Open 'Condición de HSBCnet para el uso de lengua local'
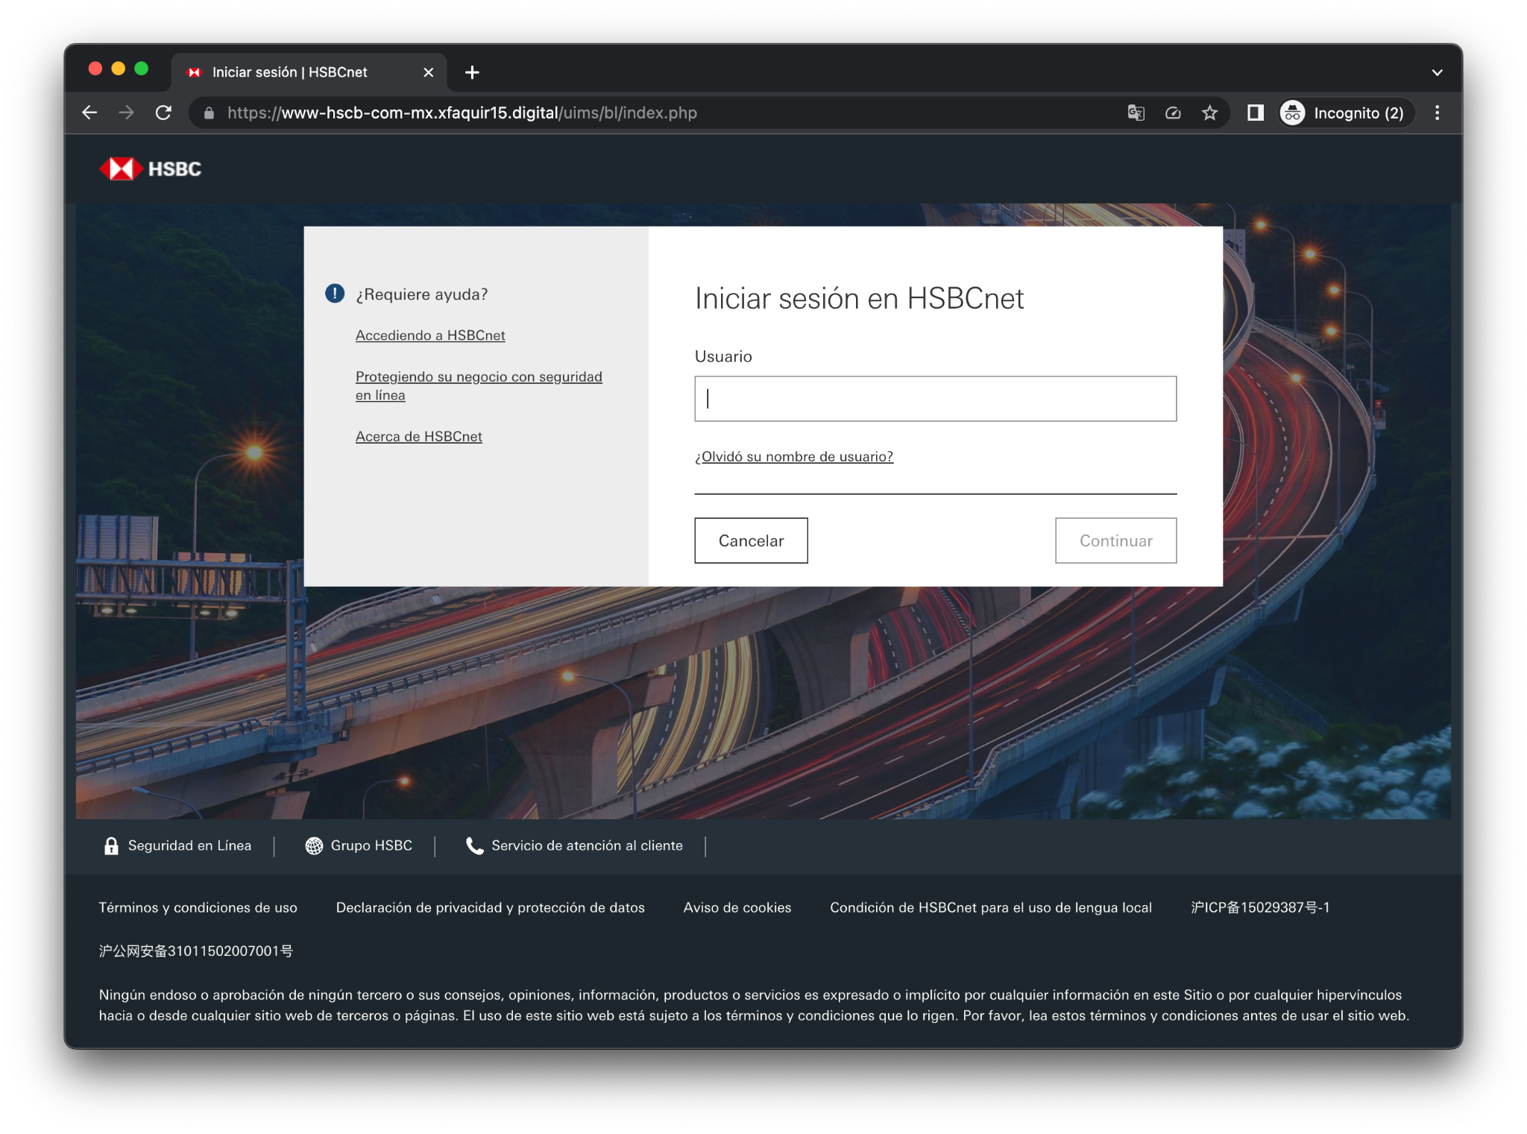 click(990, 907)
